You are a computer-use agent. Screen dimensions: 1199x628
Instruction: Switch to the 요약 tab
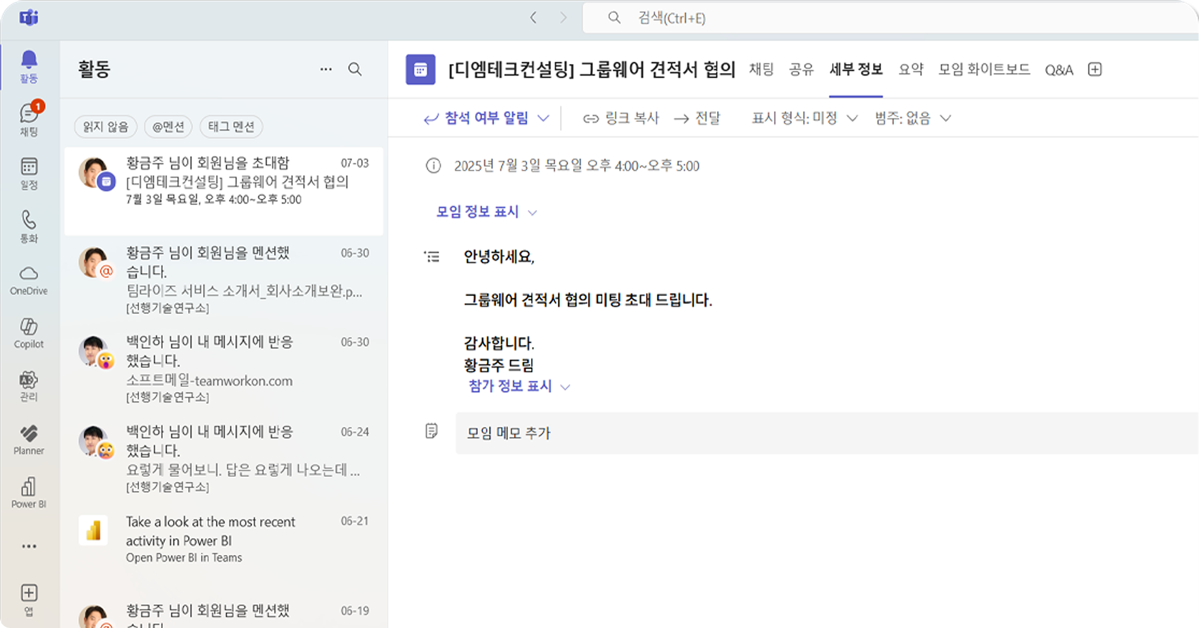point(911,69)
